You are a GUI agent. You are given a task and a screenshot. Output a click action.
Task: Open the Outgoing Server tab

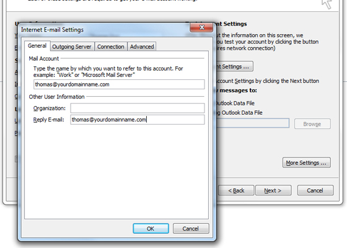[x=72, y=46]
